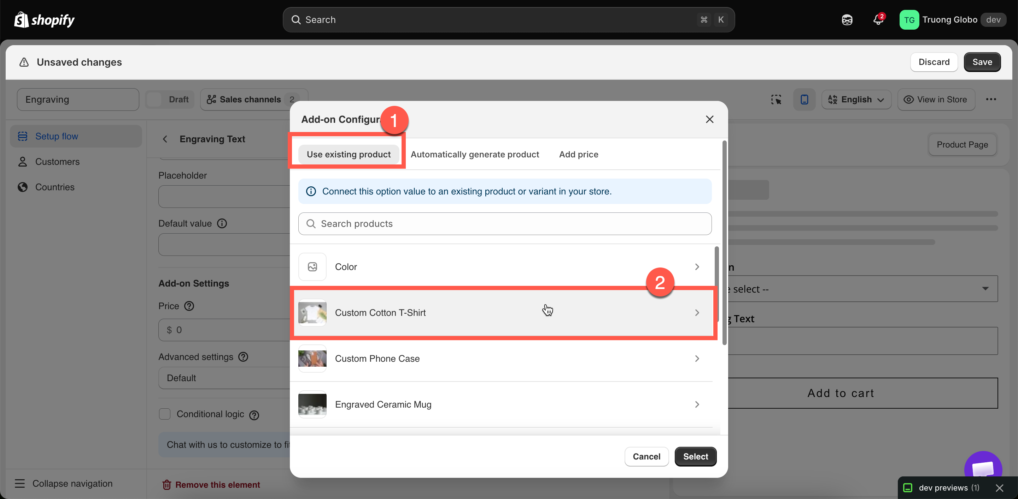Expand the Custom Cotton T-Shirt row
The image size is (1018, 499).
point(501,312)
